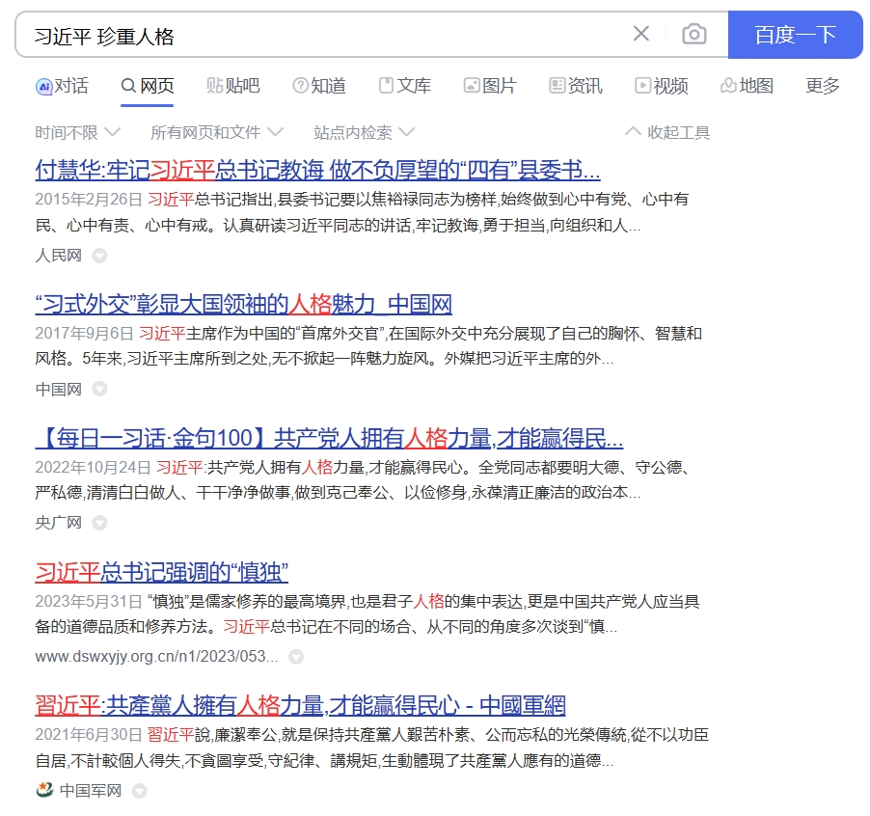Click the snippet dated 2017年9月6日
The width and height of the screenshot is (870, 816).
tap(368, 346)
